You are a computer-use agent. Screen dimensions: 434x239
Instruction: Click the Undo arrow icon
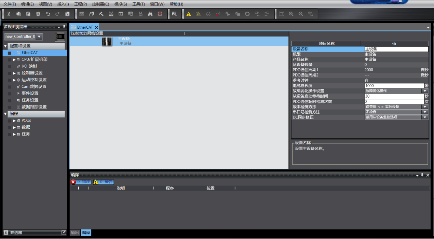[48, 14]
